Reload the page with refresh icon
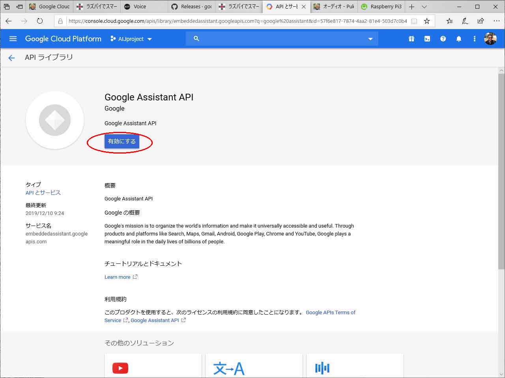Screen dimensions: 505x378 point(39,21)
